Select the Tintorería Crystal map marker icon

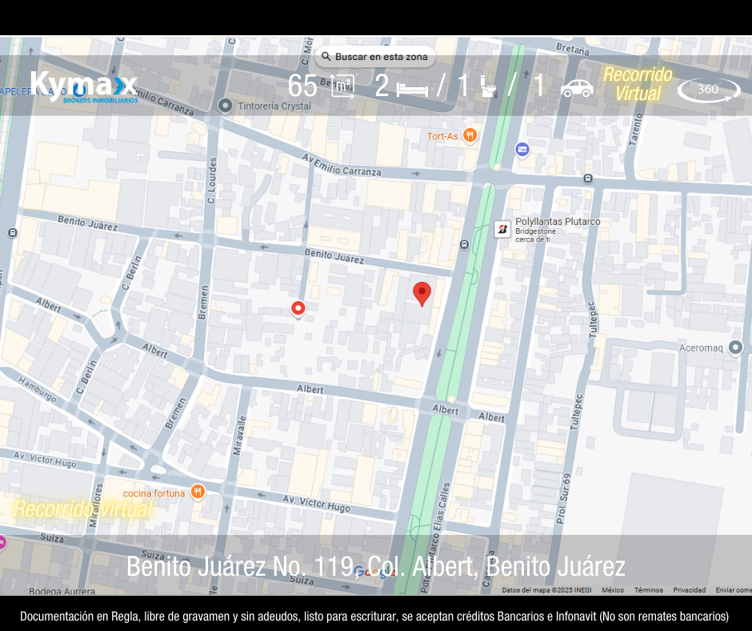coord(225,106)
